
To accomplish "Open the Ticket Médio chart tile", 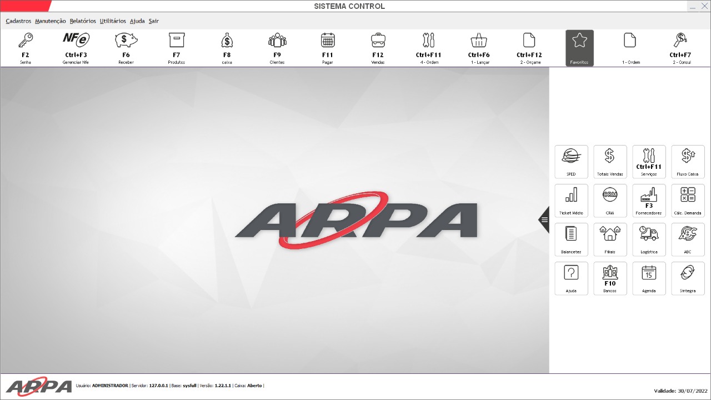I will 571,201.
